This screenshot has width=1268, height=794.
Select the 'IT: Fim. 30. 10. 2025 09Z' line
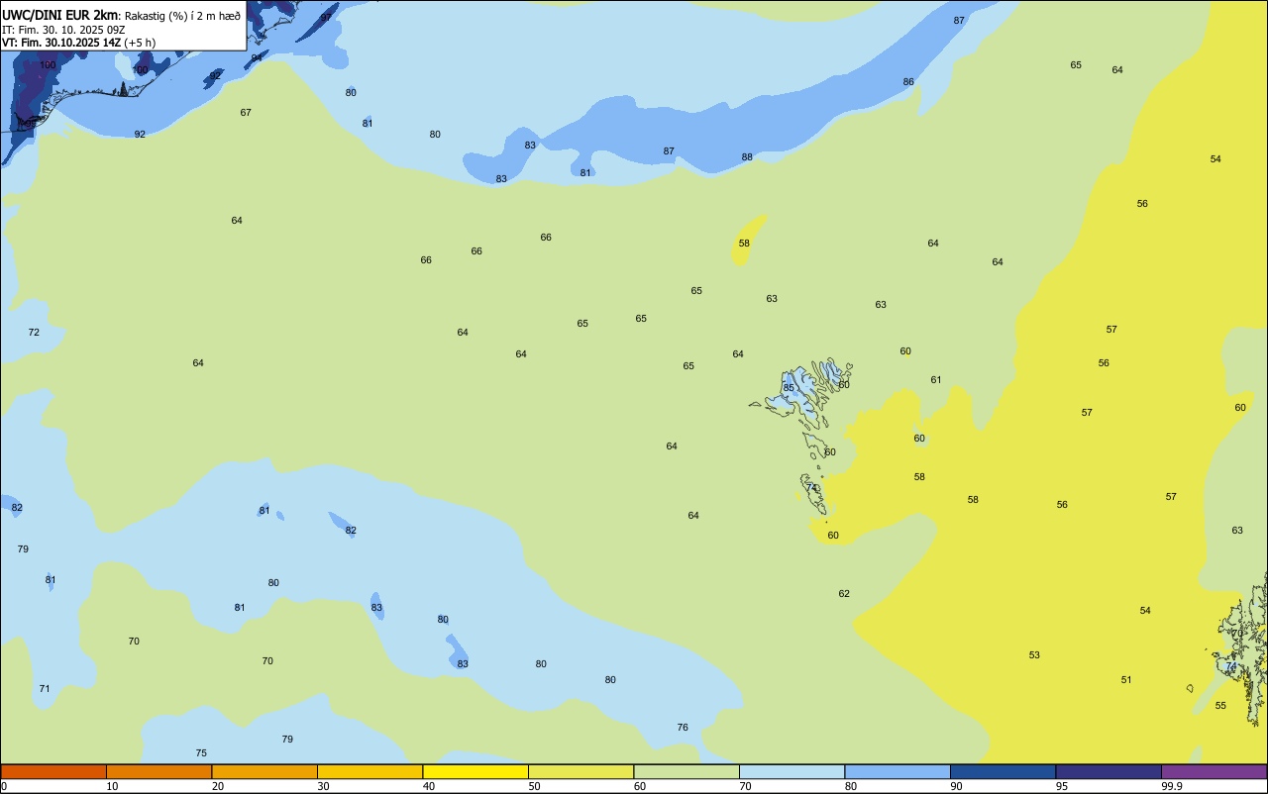pos(63,30)
